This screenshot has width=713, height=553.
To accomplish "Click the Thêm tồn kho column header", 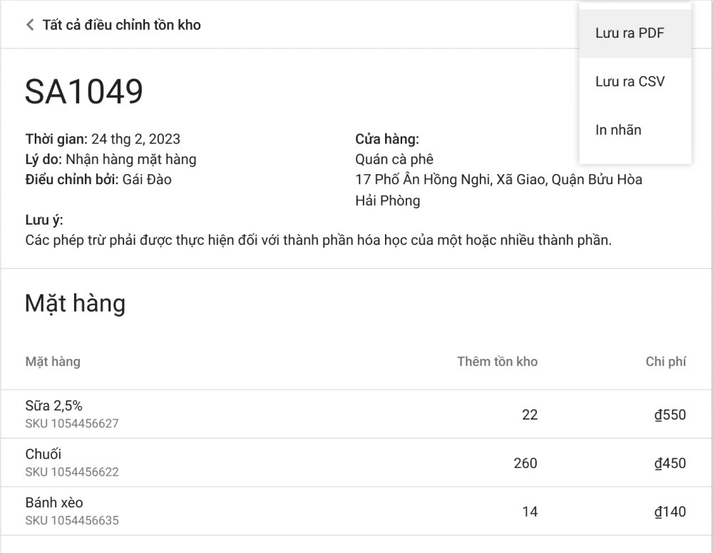I will click(x=497, y=362).
